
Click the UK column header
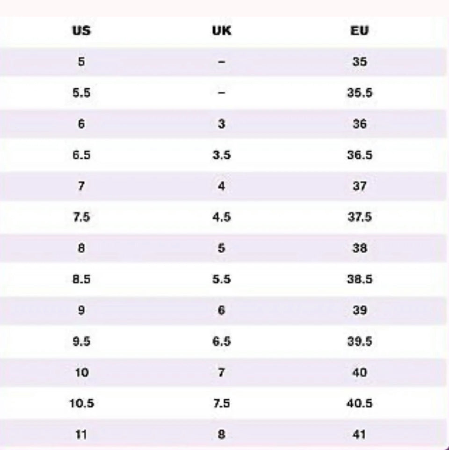coord(222,31)
